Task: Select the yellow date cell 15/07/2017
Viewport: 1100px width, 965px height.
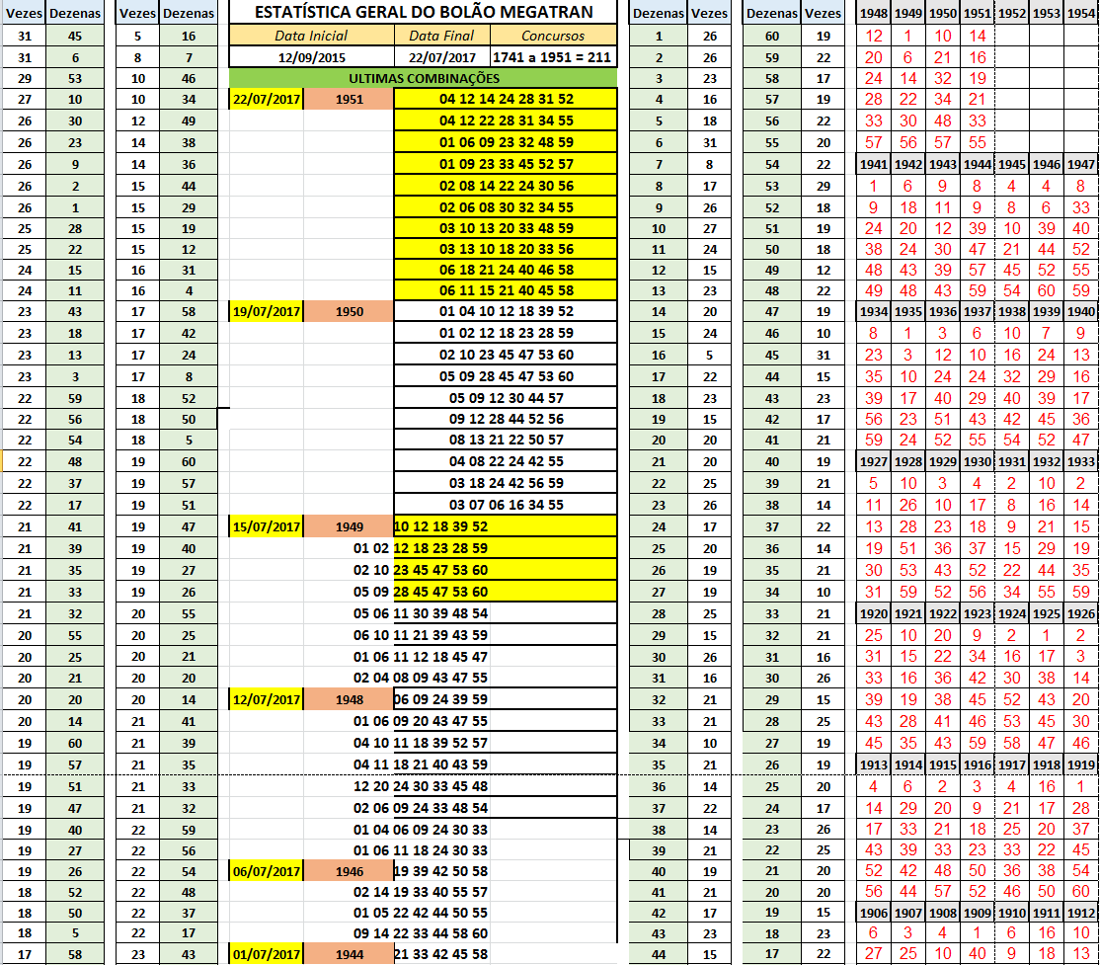Action: pos(267,526)
